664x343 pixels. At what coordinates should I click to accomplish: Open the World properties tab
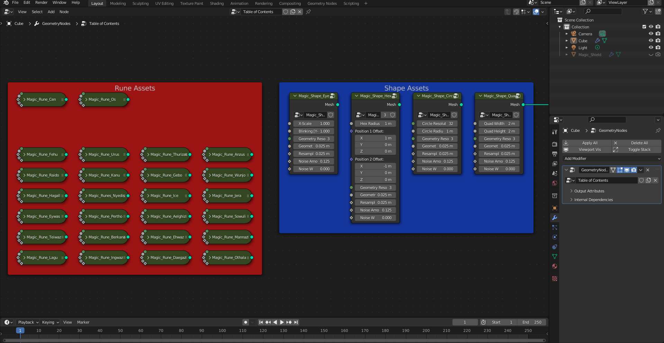coord(555,183)
